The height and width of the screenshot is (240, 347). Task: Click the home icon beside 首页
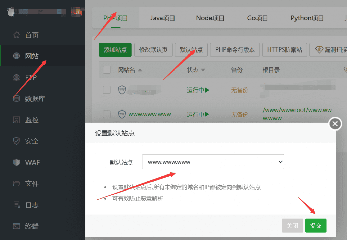point(16,35)
